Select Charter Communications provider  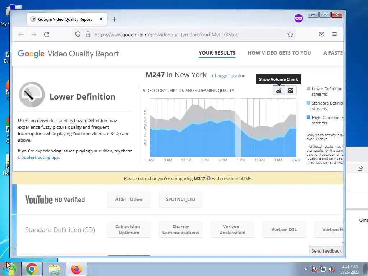point(180,230)
